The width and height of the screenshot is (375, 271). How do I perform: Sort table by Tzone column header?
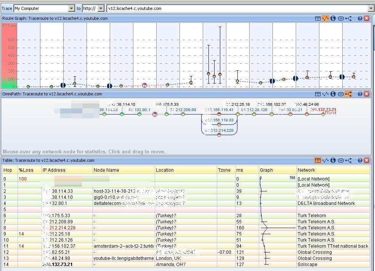coord(226,170)
